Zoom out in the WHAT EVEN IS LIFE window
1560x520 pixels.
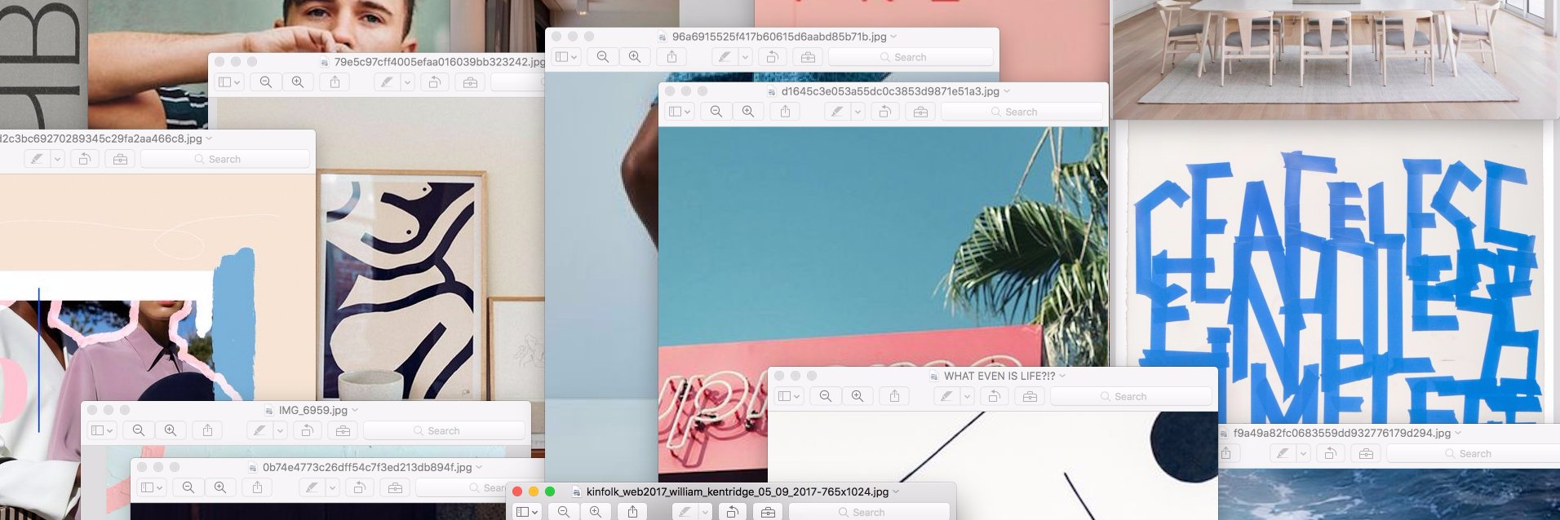point(826,396)
